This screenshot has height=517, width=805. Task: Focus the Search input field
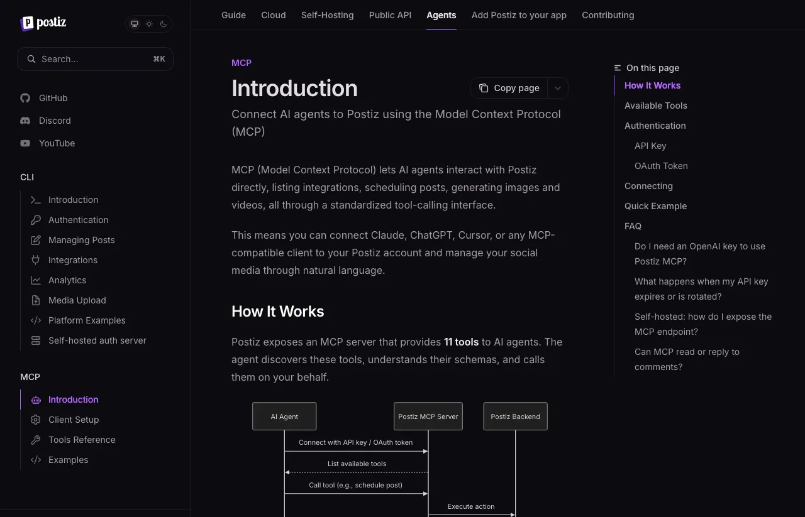95,59
